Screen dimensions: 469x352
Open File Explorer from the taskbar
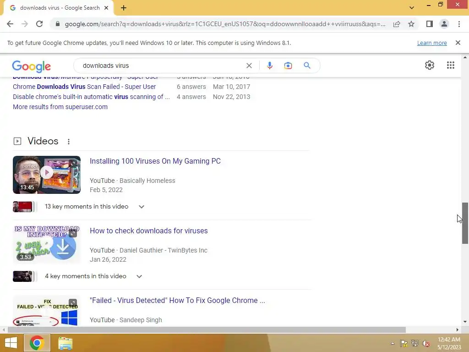(x=65, y=343)
